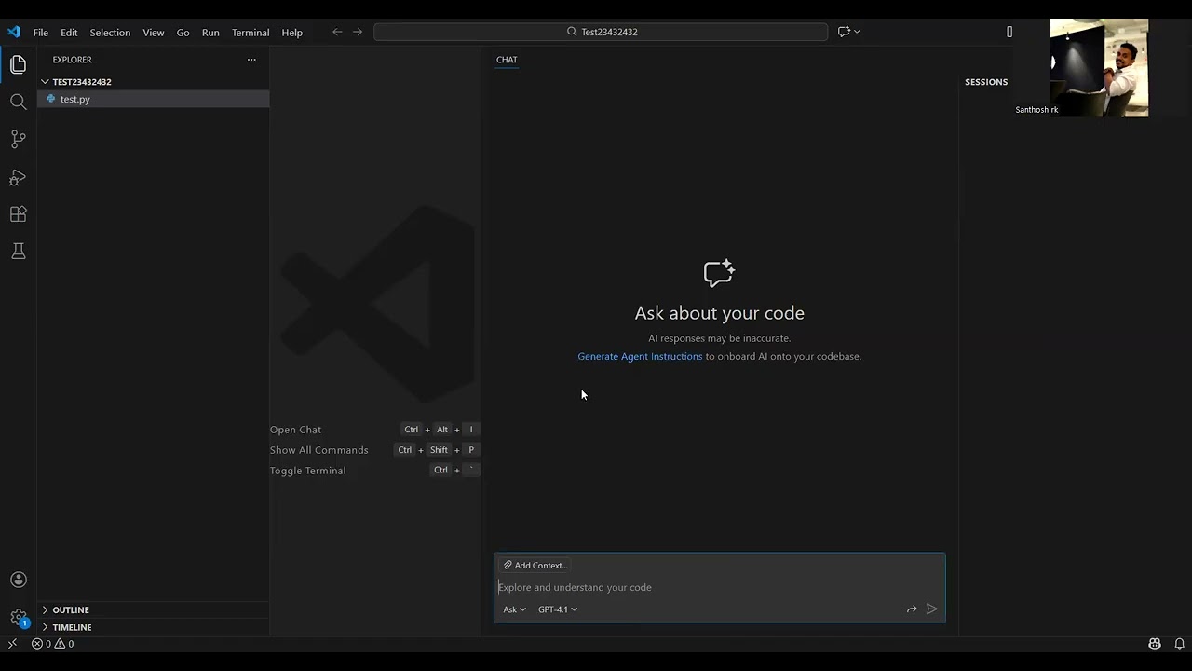Click the SESSIONS panel header
This screenshot has width=1192, height=671.
point(986,82)
